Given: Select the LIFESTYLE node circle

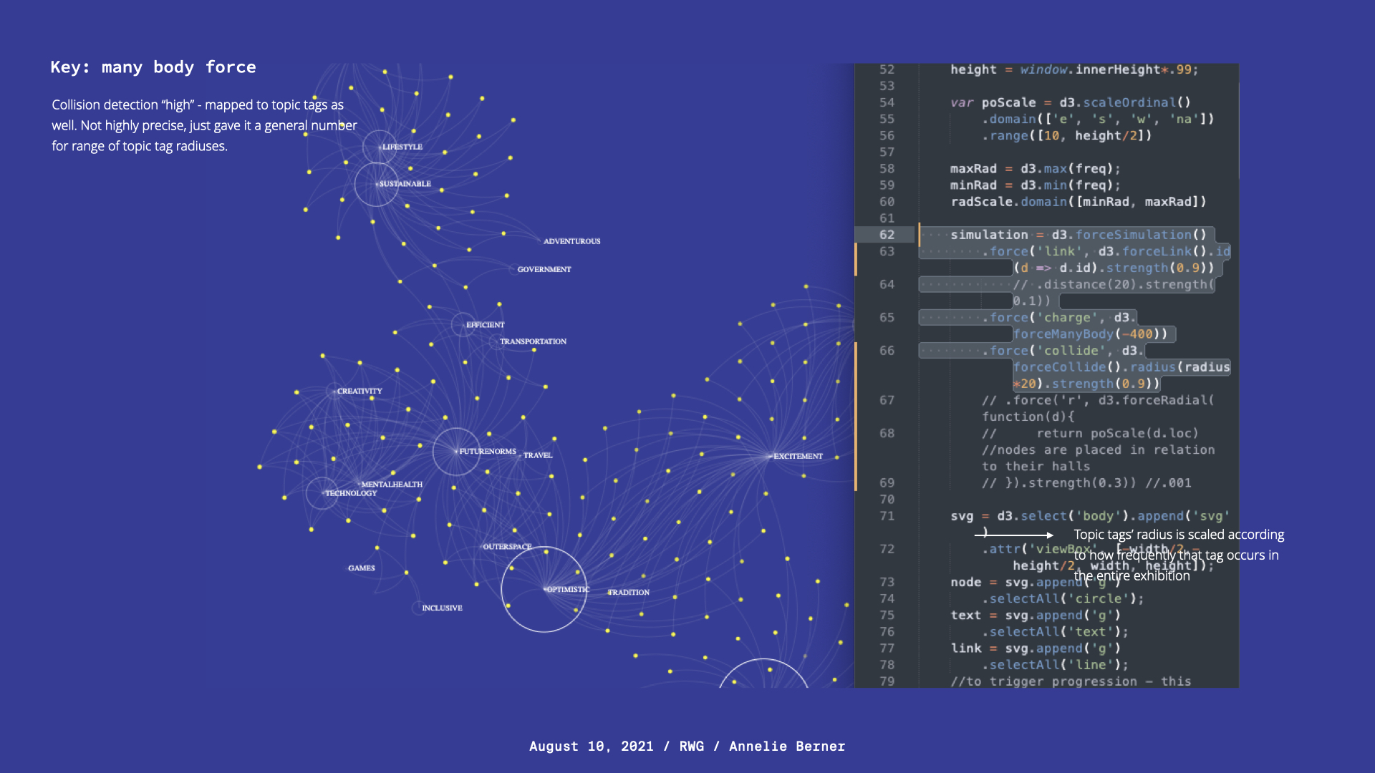Looking at the screenshot, I should [380, 147].
